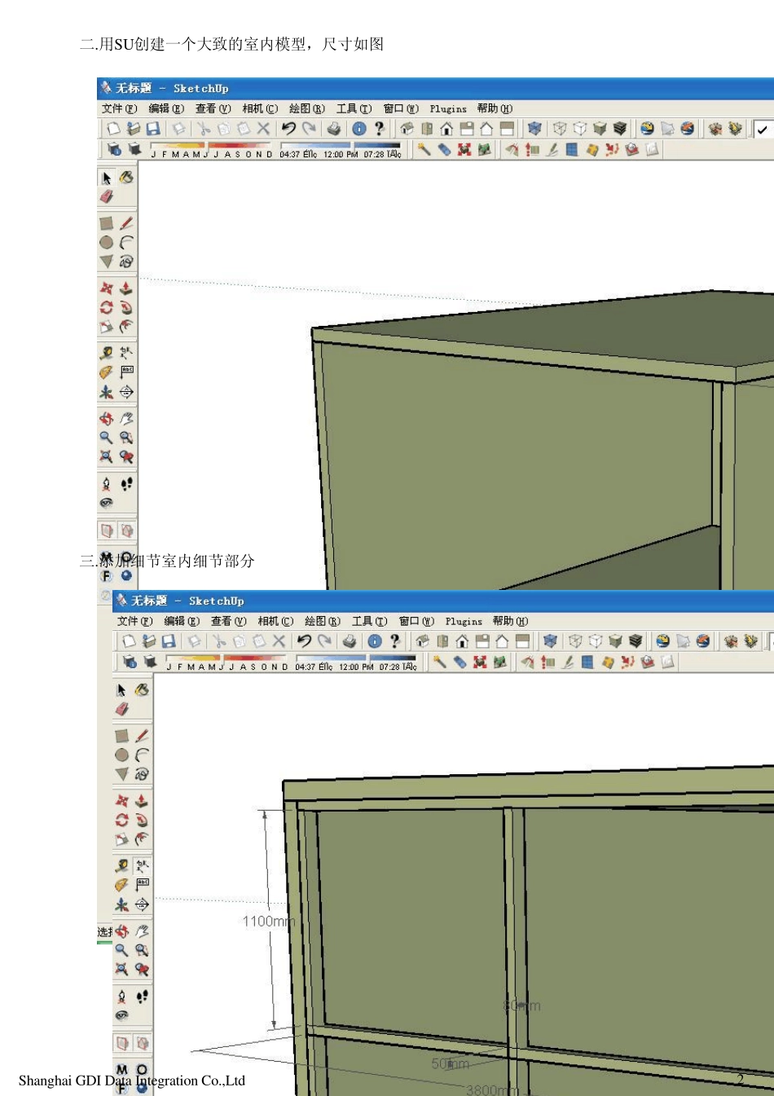Open the shadow settings icon in lower SketchUp toolbar
The height and width of the screenshot is (1096, 774).
click(130, 662)
